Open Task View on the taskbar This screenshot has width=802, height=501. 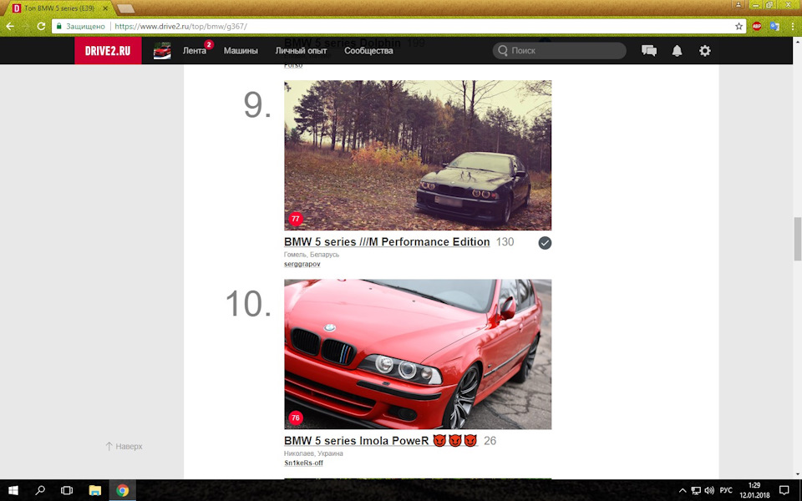pyautogui.click(x=67, y=490)
